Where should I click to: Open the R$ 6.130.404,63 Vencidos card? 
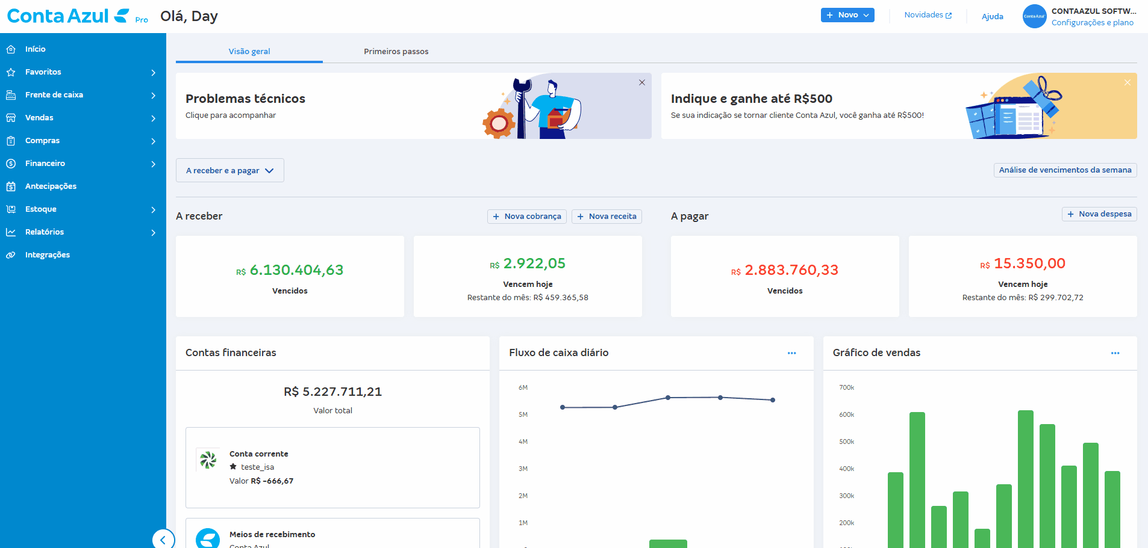tap(290, 277)
